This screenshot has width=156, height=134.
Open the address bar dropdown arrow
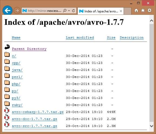click(69, 11)
